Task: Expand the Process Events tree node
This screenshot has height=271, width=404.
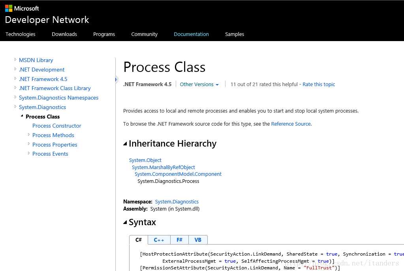Action: pyautogui.click(x=29, y=153)
